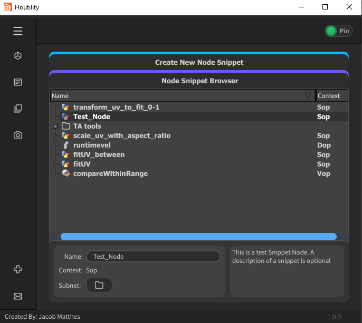Expand the Create New Node Snippet section
362x323 pixels.
199,61
